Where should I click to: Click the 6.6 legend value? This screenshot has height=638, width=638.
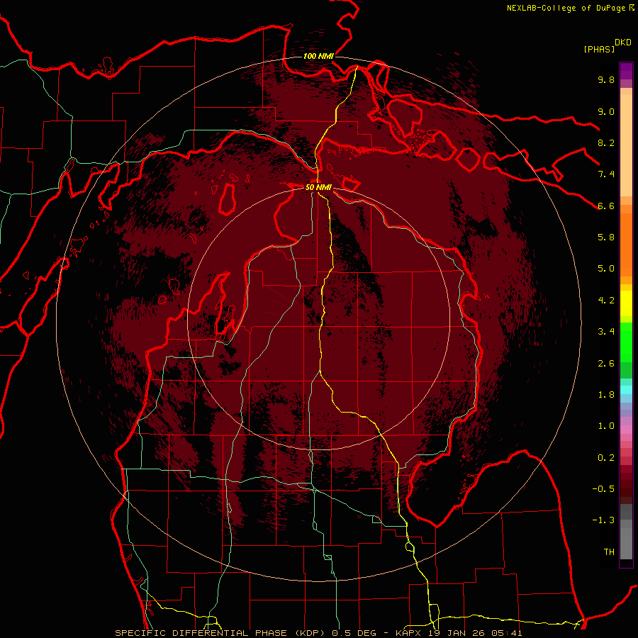pyautogui.click(x=606, y=206)
